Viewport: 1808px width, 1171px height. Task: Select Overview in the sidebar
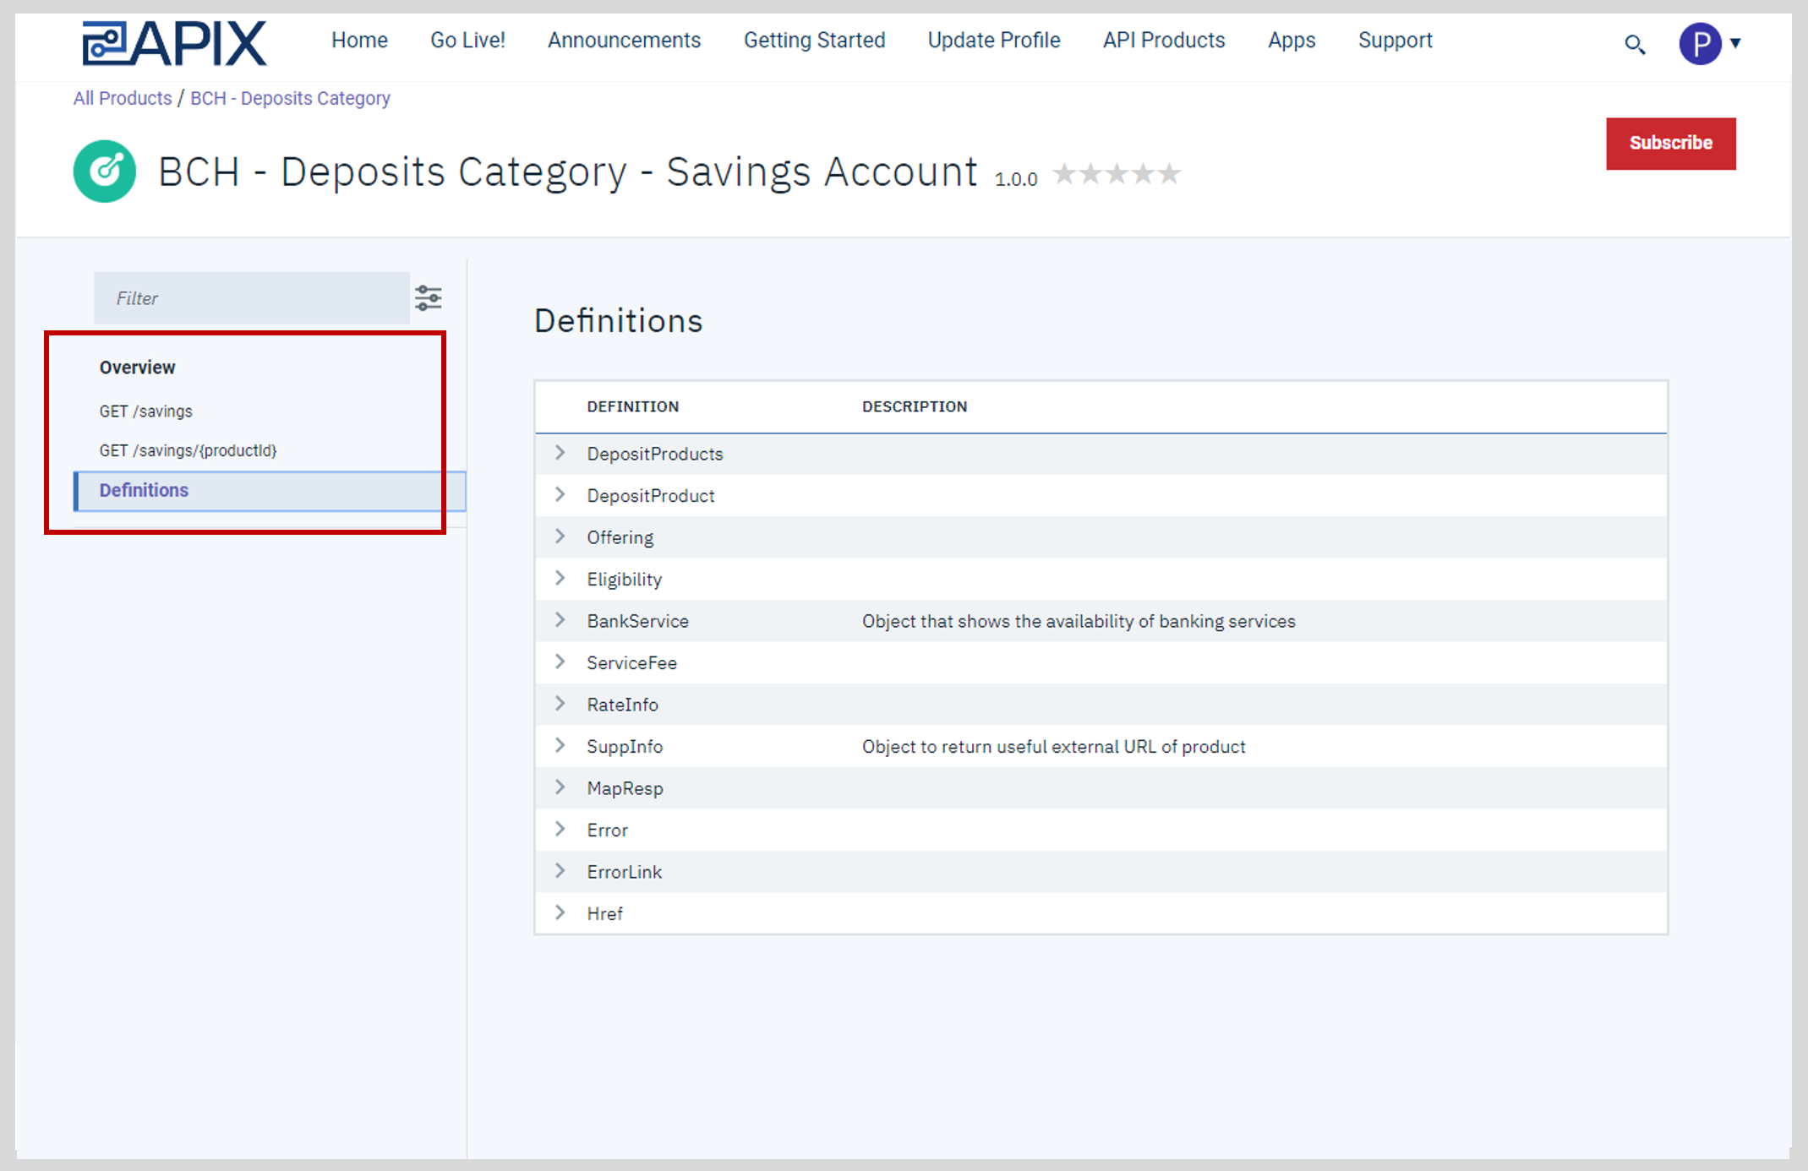pos(138,368)
